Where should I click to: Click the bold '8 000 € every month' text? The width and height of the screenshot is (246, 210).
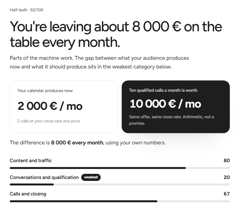click(x=77, y=143)
